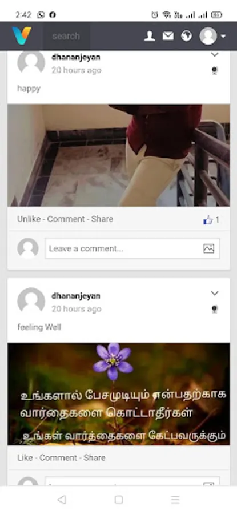Screen dimensions: 237x514
Task: Tap Android home navigation button
Action: tap(119, 500)
